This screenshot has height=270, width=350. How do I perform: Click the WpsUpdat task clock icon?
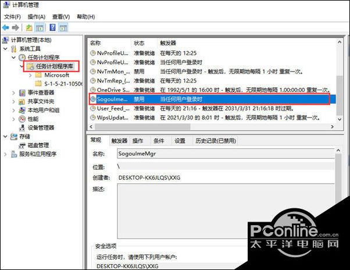coord(92,118)
